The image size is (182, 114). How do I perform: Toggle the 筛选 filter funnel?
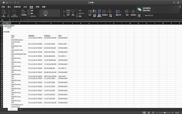(73, 13)
